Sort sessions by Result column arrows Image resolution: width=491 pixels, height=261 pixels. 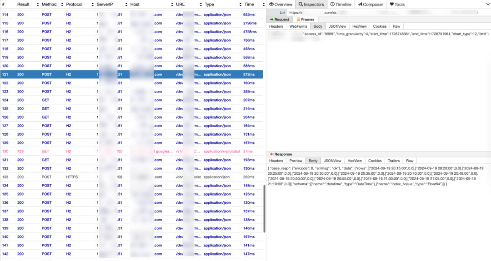click(38, 5)
